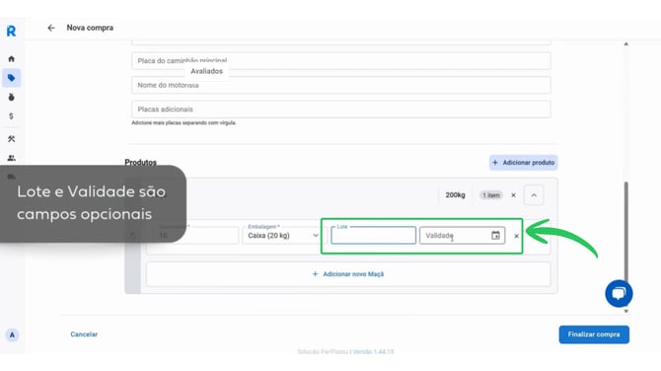661x371 pixels.
Task: Focus the Lote input field
Action: coord(374,235)
